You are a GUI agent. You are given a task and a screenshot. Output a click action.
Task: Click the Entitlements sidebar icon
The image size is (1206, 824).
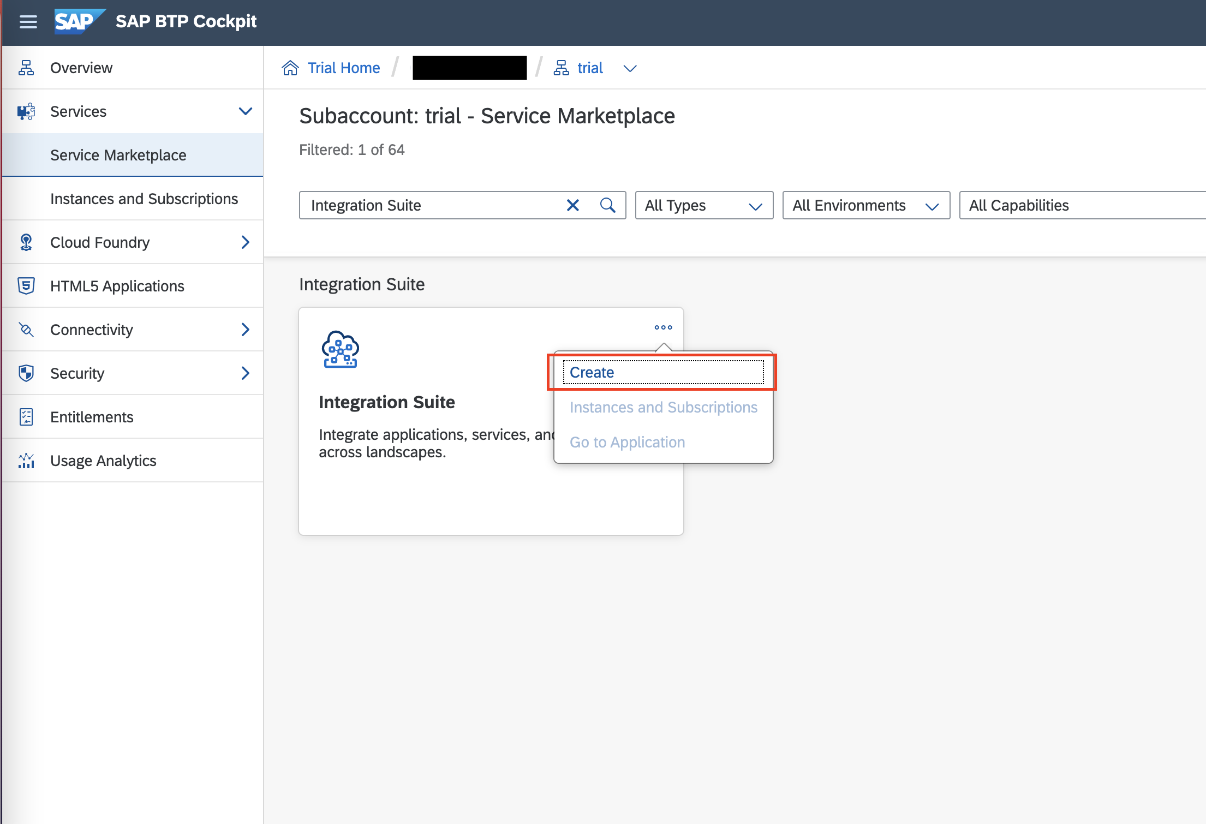[x=26, y=417]
